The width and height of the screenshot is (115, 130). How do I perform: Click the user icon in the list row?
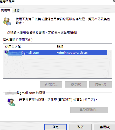pos(7,52)
